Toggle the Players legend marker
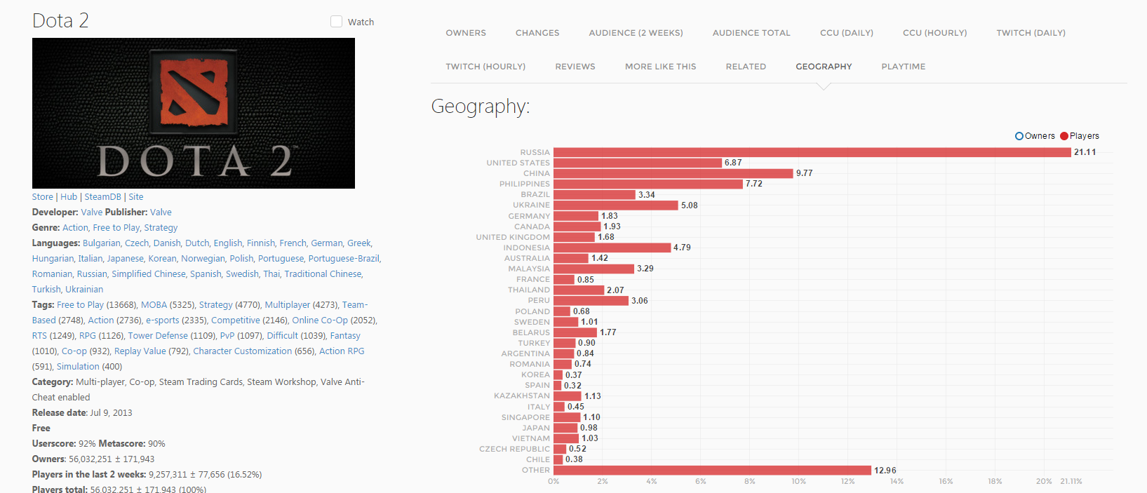 click(x=1064, y=136)
